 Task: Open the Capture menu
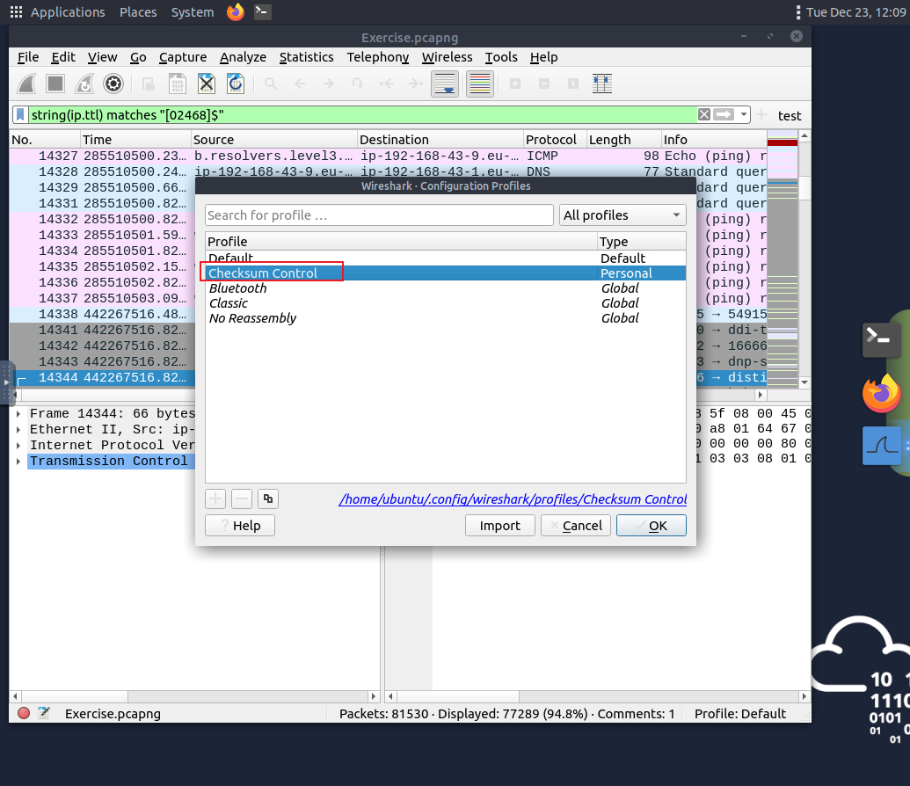point(183,57)
